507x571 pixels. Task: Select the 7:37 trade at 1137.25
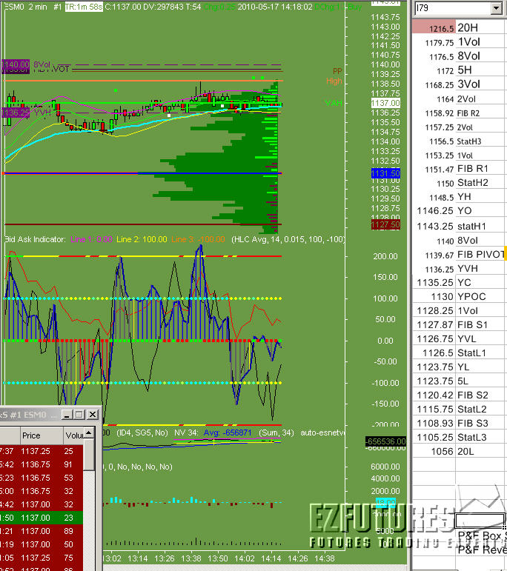42,451
